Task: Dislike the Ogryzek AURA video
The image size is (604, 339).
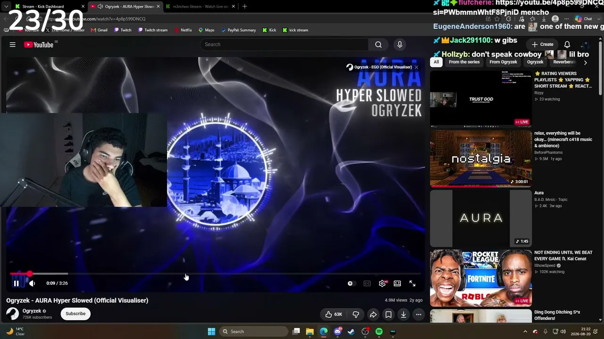Action: click(x=356, y=314)
